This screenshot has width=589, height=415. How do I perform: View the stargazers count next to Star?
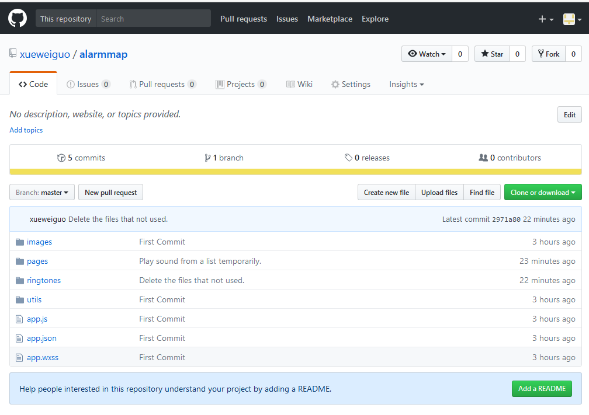coord(517,54)
